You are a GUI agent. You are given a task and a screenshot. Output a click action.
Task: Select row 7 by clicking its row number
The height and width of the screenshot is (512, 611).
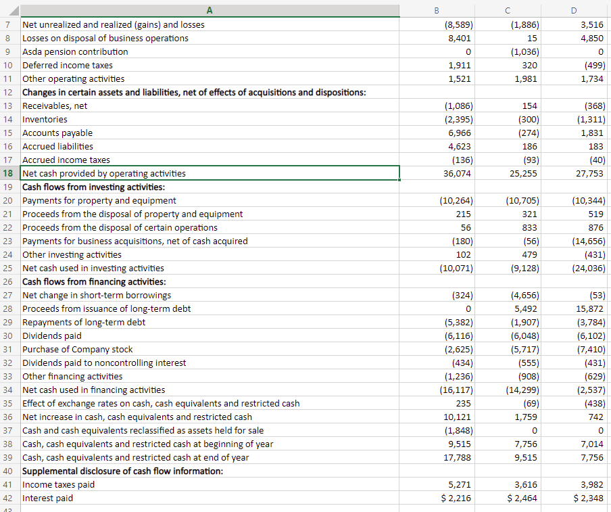tap(9, 24)
